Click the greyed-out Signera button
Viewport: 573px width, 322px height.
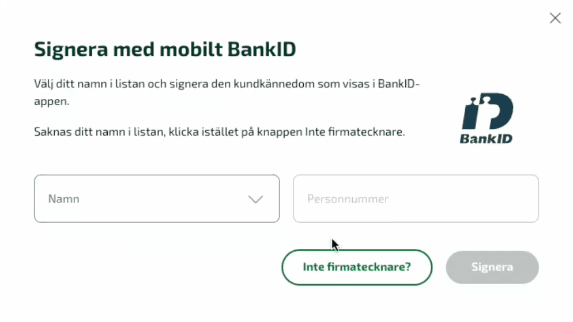pyautogui.click(x=492, y=267)
